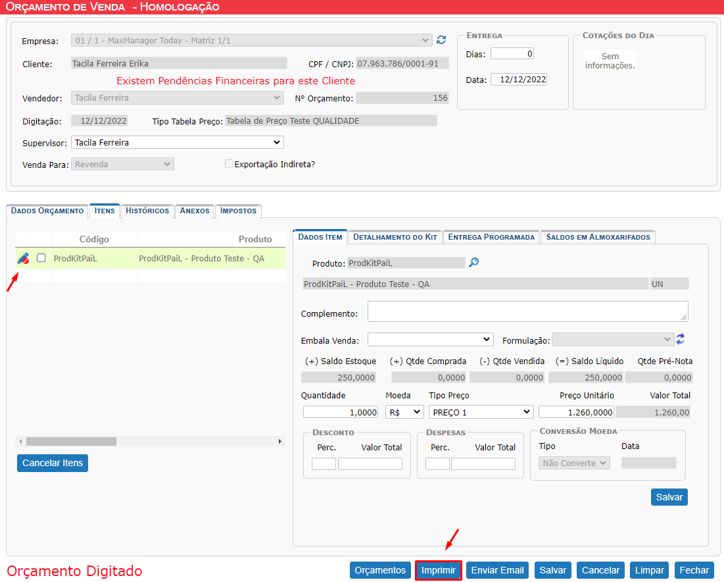The image size is (724, 582).
Task: Open the Históricos tab
Action: pyautogui.click(x=147, y=211)
